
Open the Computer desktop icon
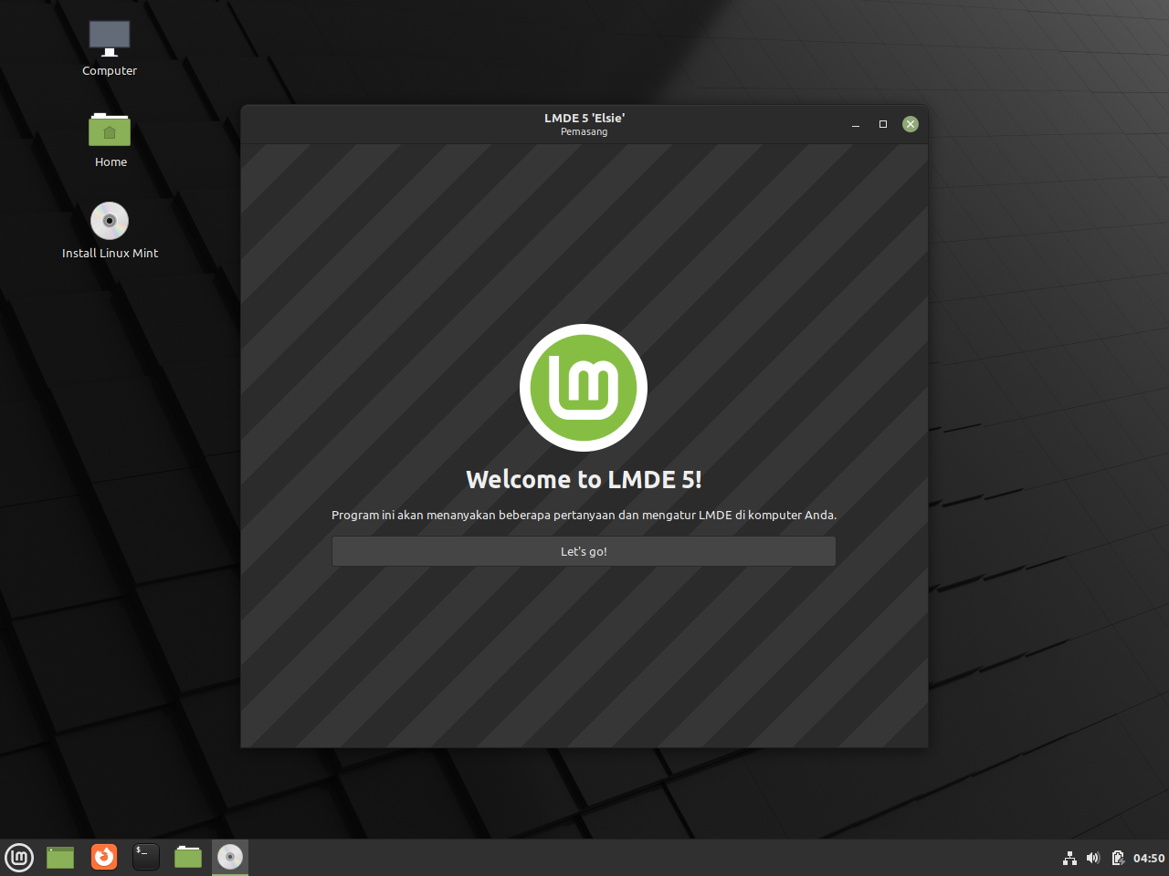[110, 48]
